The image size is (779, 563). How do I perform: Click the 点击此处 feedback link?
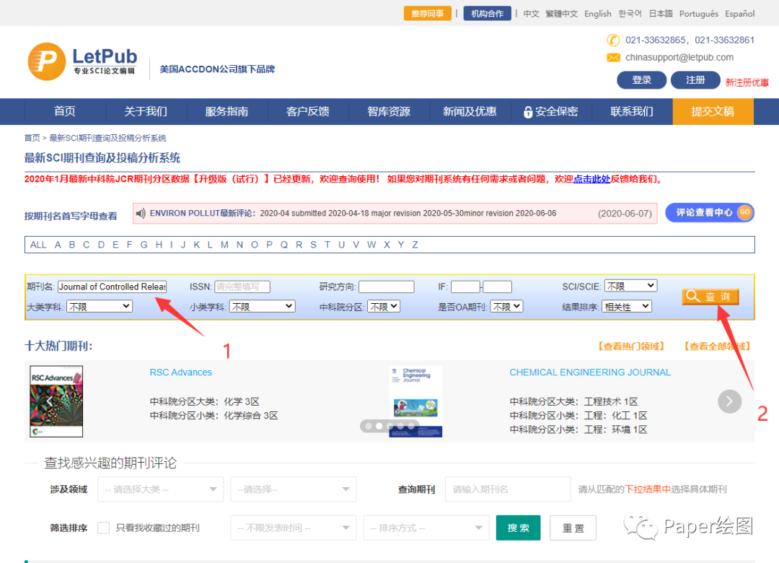tap(591, 179)
